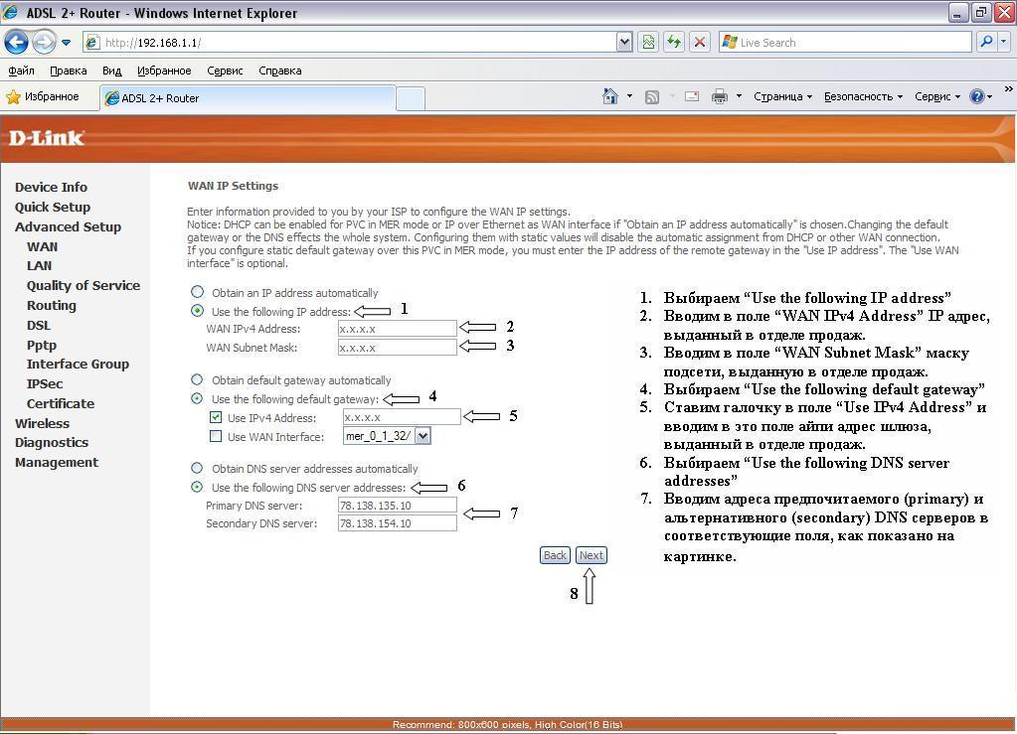
Task: Open the WAN settings link
Action: tap(42, 247)
